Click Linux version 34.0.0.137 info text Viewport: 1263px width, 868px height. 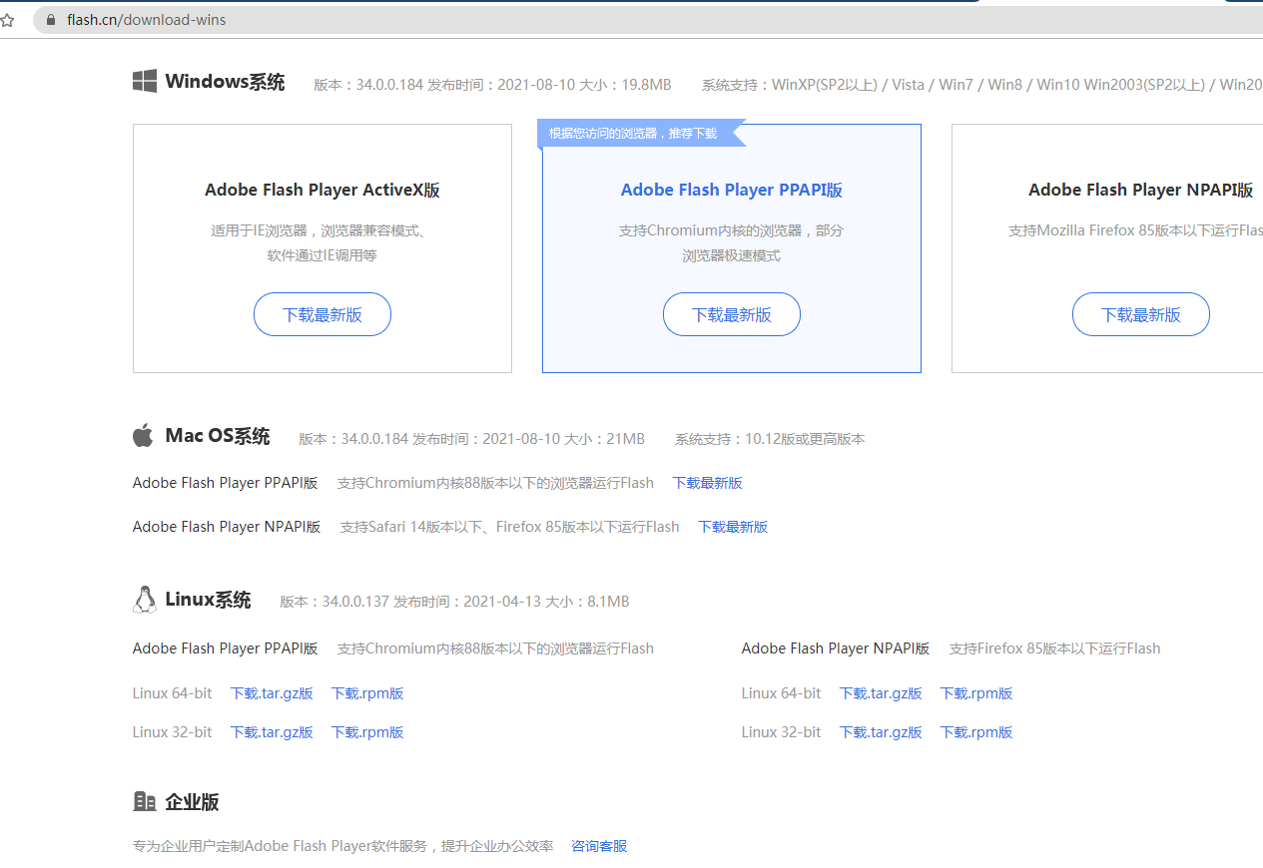pyautogui.click(x=454, y=602)
